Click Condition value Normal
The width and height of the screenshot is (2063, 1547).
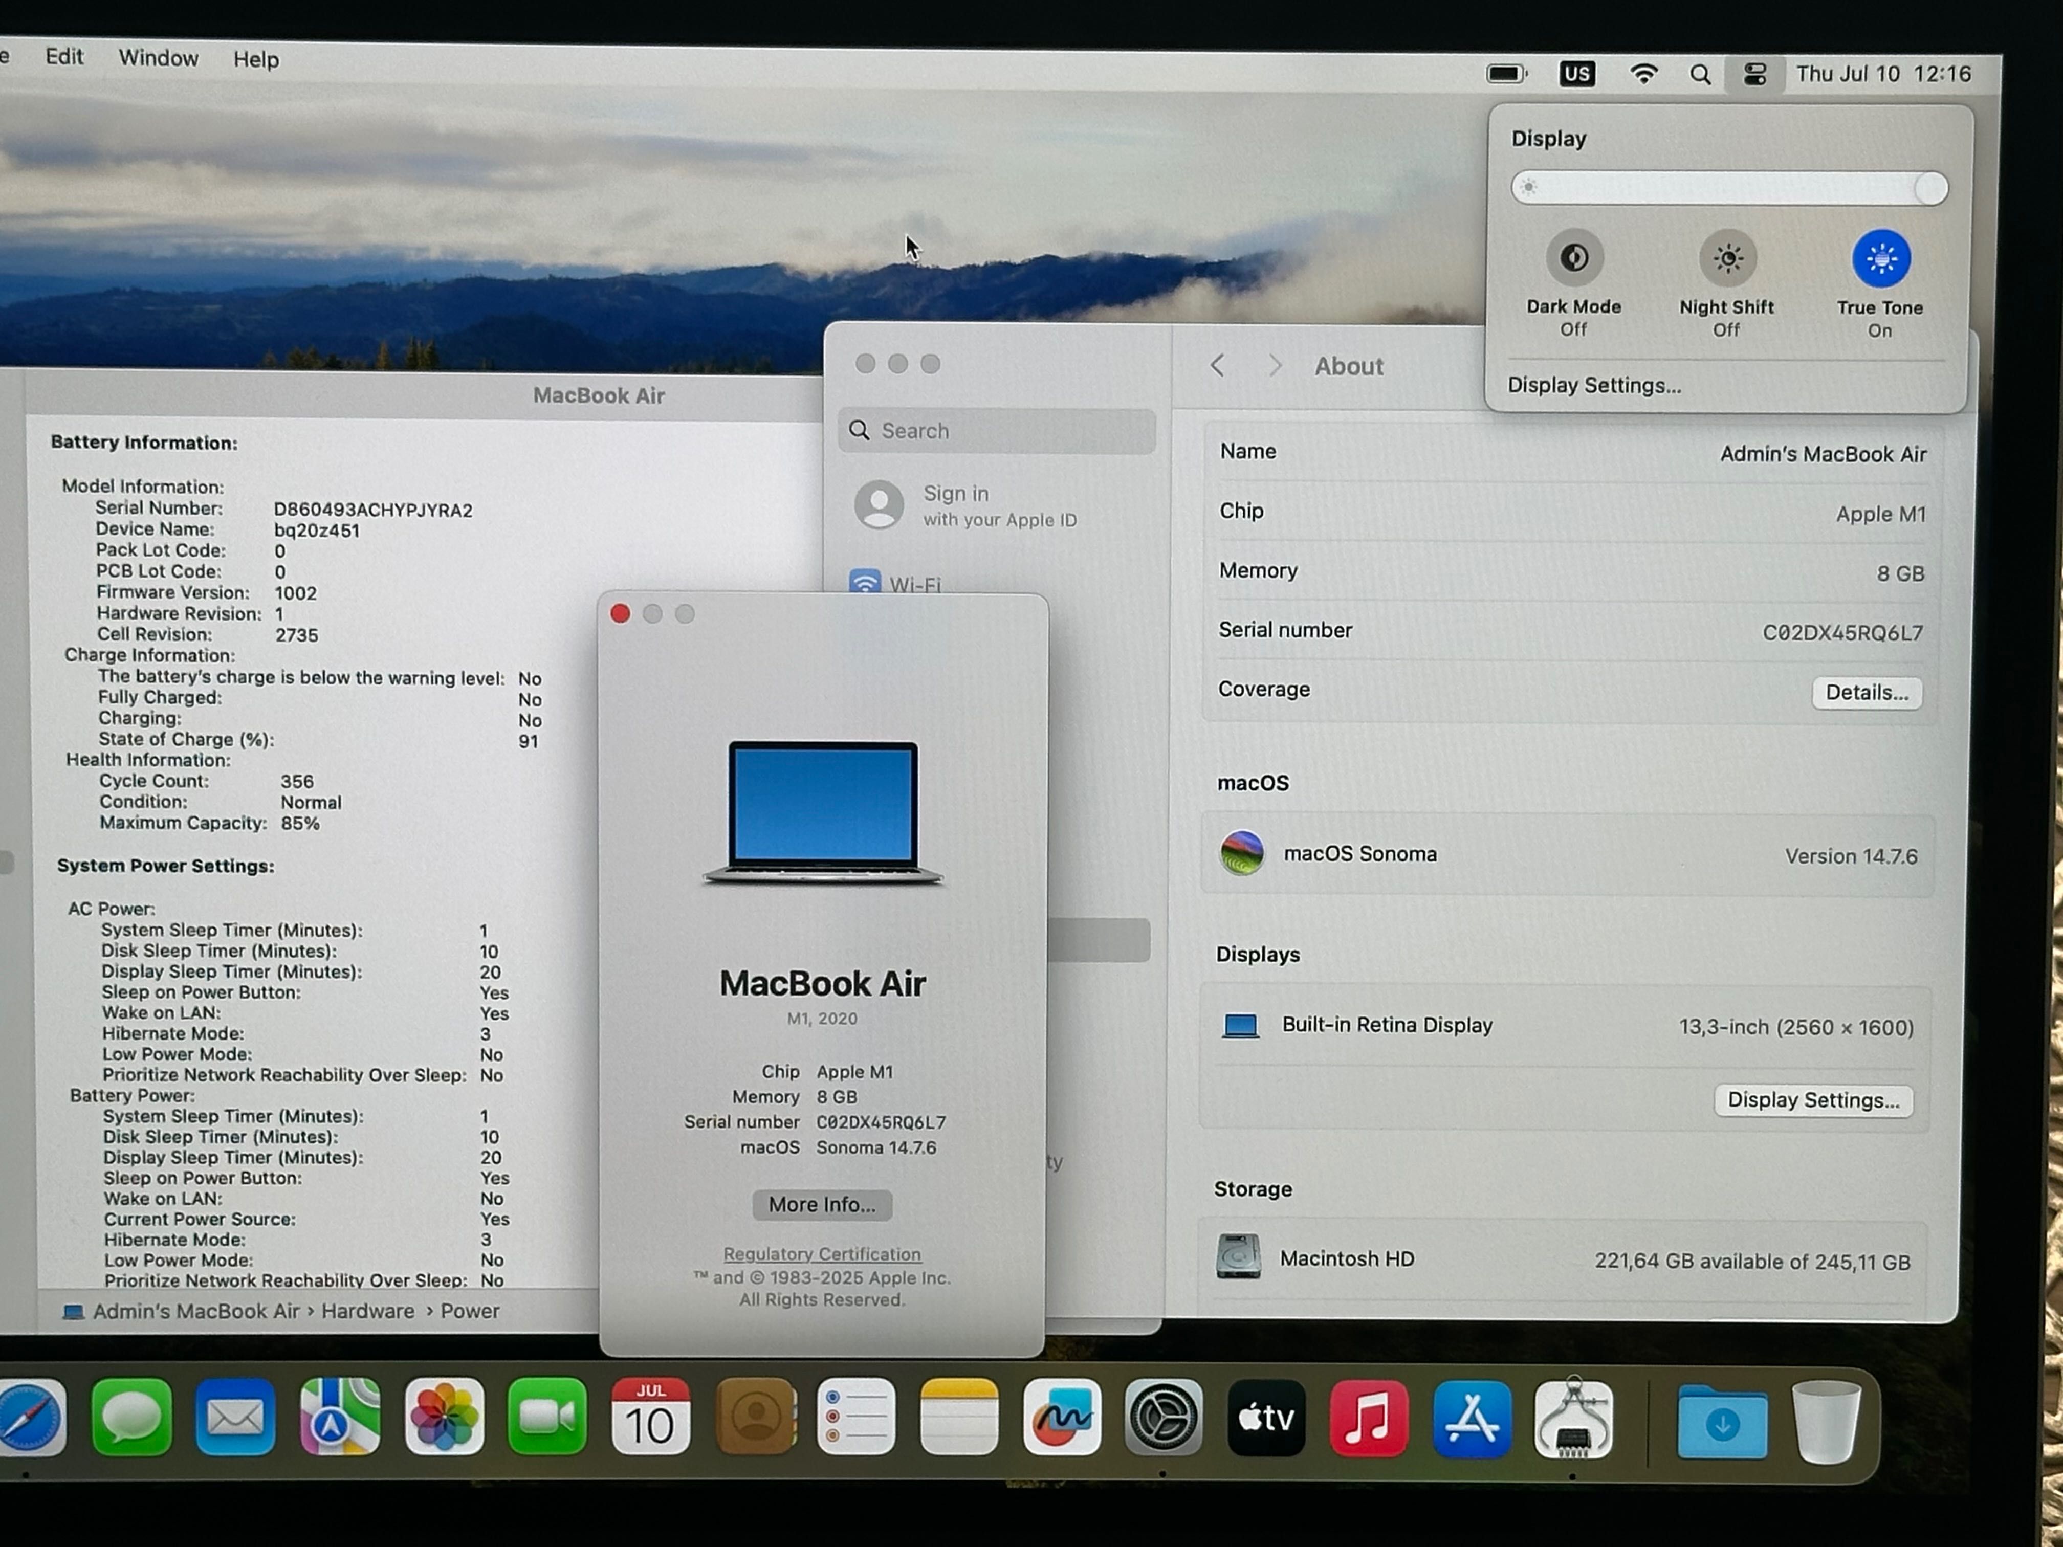(x=312, y=803)
